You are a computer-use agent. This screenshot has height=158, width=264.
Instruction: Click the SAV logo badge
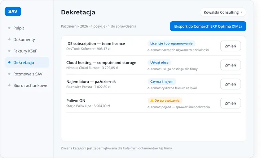point(13,11)
